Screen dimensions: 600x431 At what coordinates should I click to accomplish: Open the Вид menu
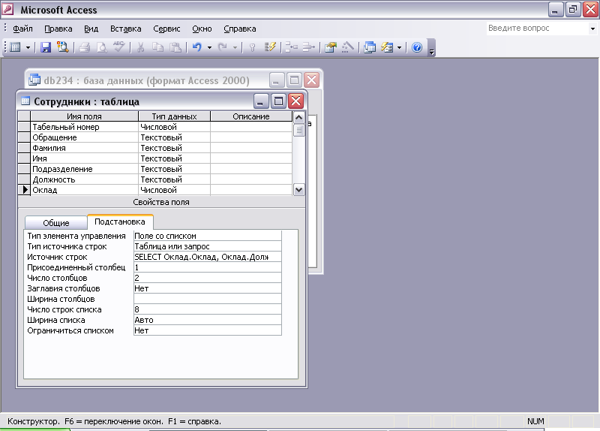point(91,29)
